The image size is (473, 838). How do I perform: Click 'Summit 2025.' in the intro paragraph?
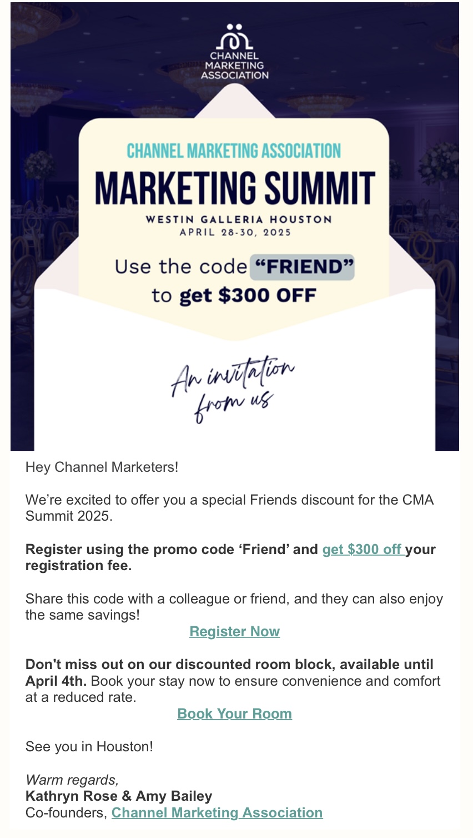(x=69, y=516)
